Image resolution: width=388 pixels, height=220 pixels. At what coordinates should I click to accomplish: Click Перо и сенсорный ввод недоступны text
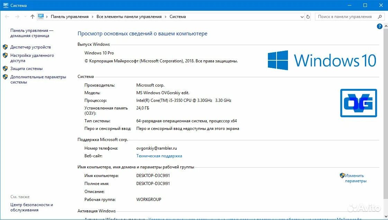tap(188, 129)
